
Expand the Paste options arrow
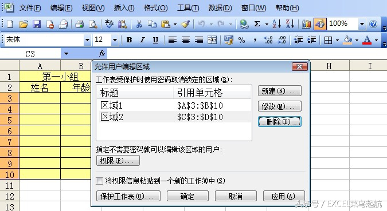[x=175, y=24]
